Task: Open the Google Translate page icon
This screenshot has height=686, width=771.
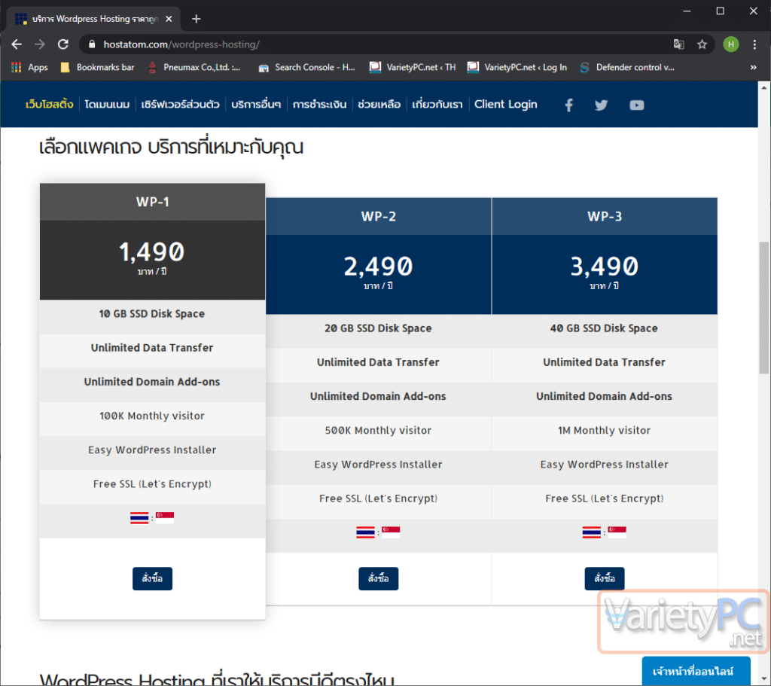Action: [x=678, y=44]
